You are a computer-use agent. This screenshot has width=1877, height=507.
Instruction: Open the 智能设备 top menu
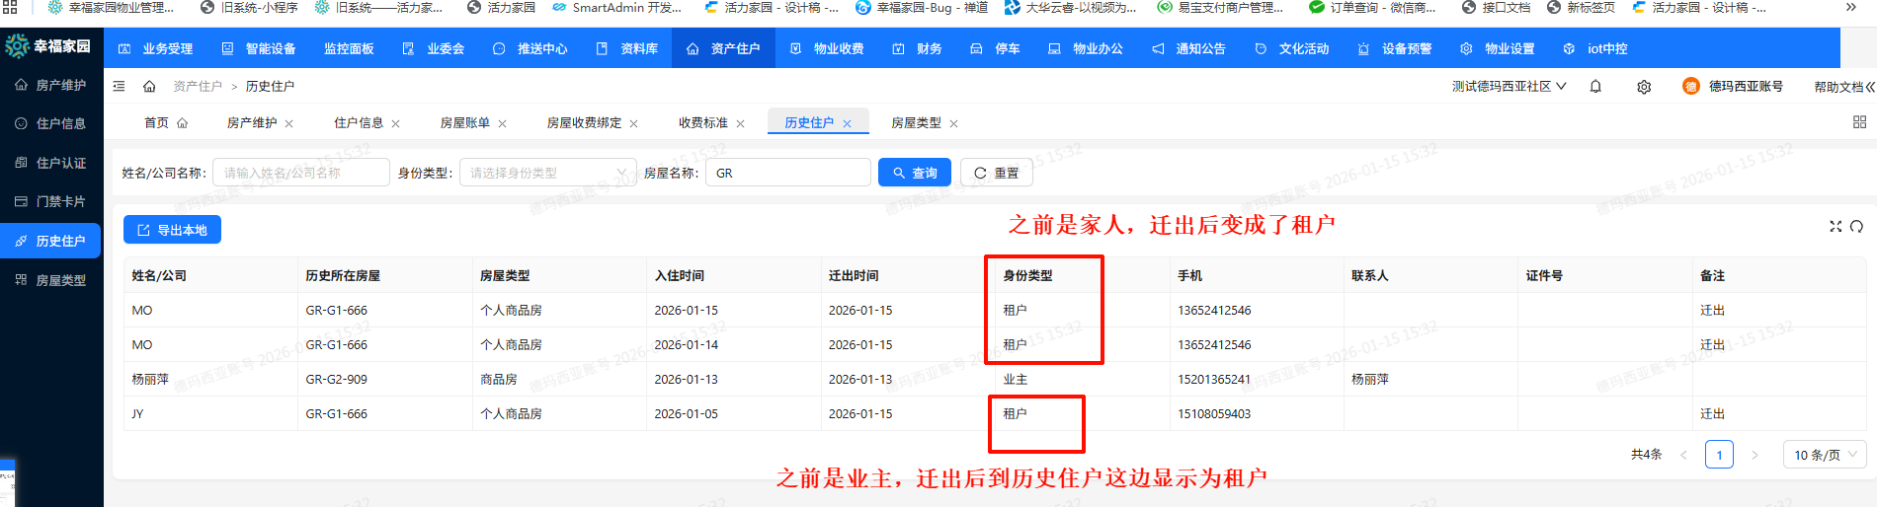point(259,48)
